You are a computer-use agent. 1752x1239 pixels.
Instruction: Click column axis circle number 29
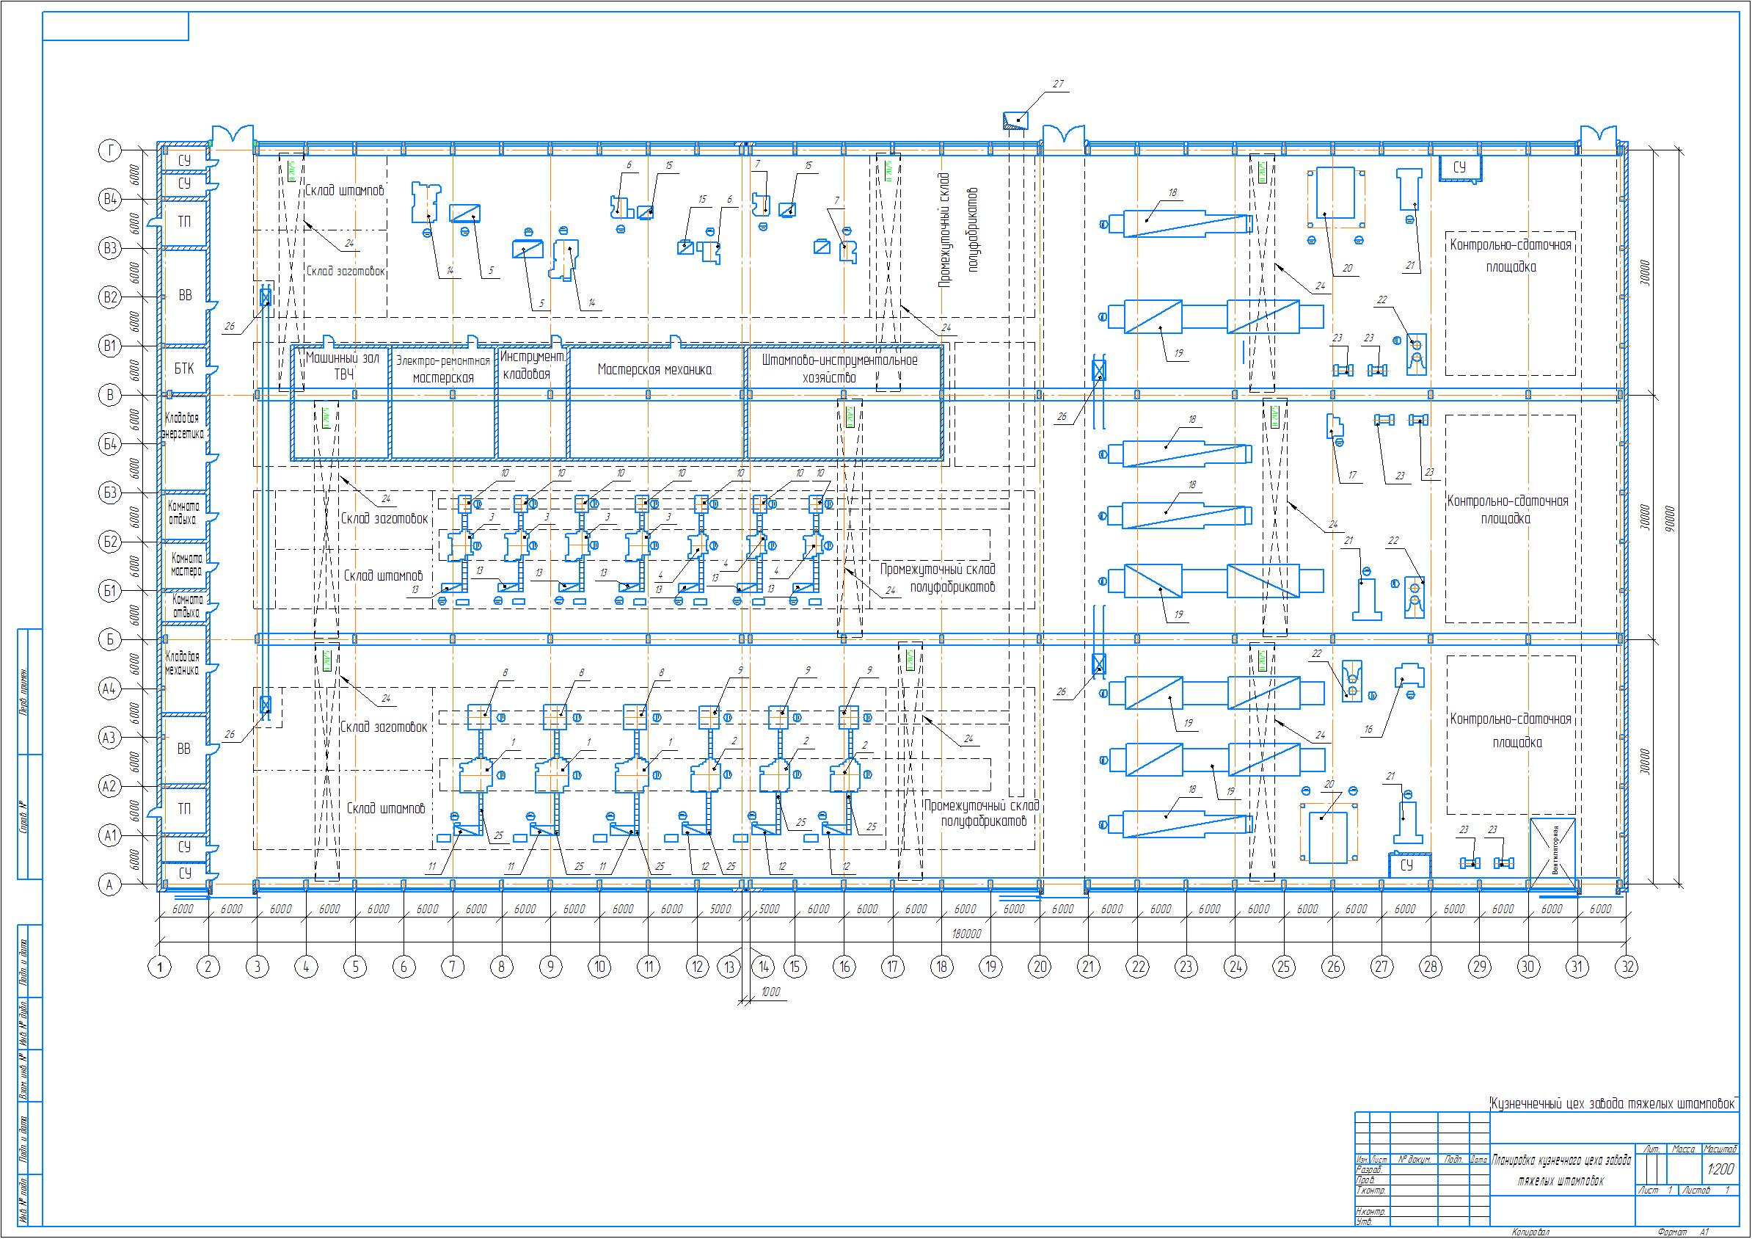1481,967
